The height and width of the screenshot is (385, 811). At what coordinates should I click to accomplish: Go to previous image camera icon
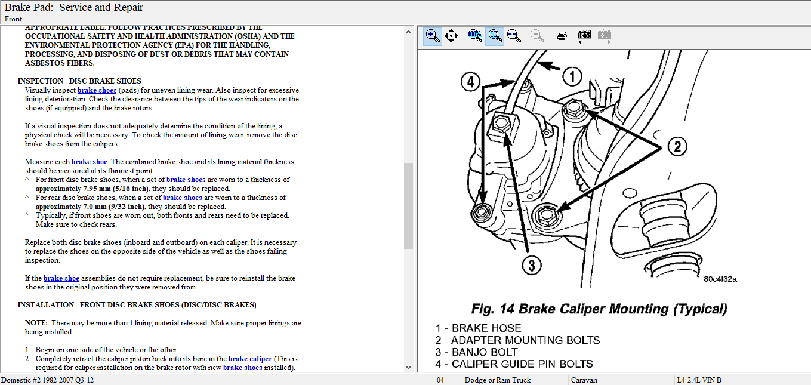pyautogui.click(x=585, y=36)
